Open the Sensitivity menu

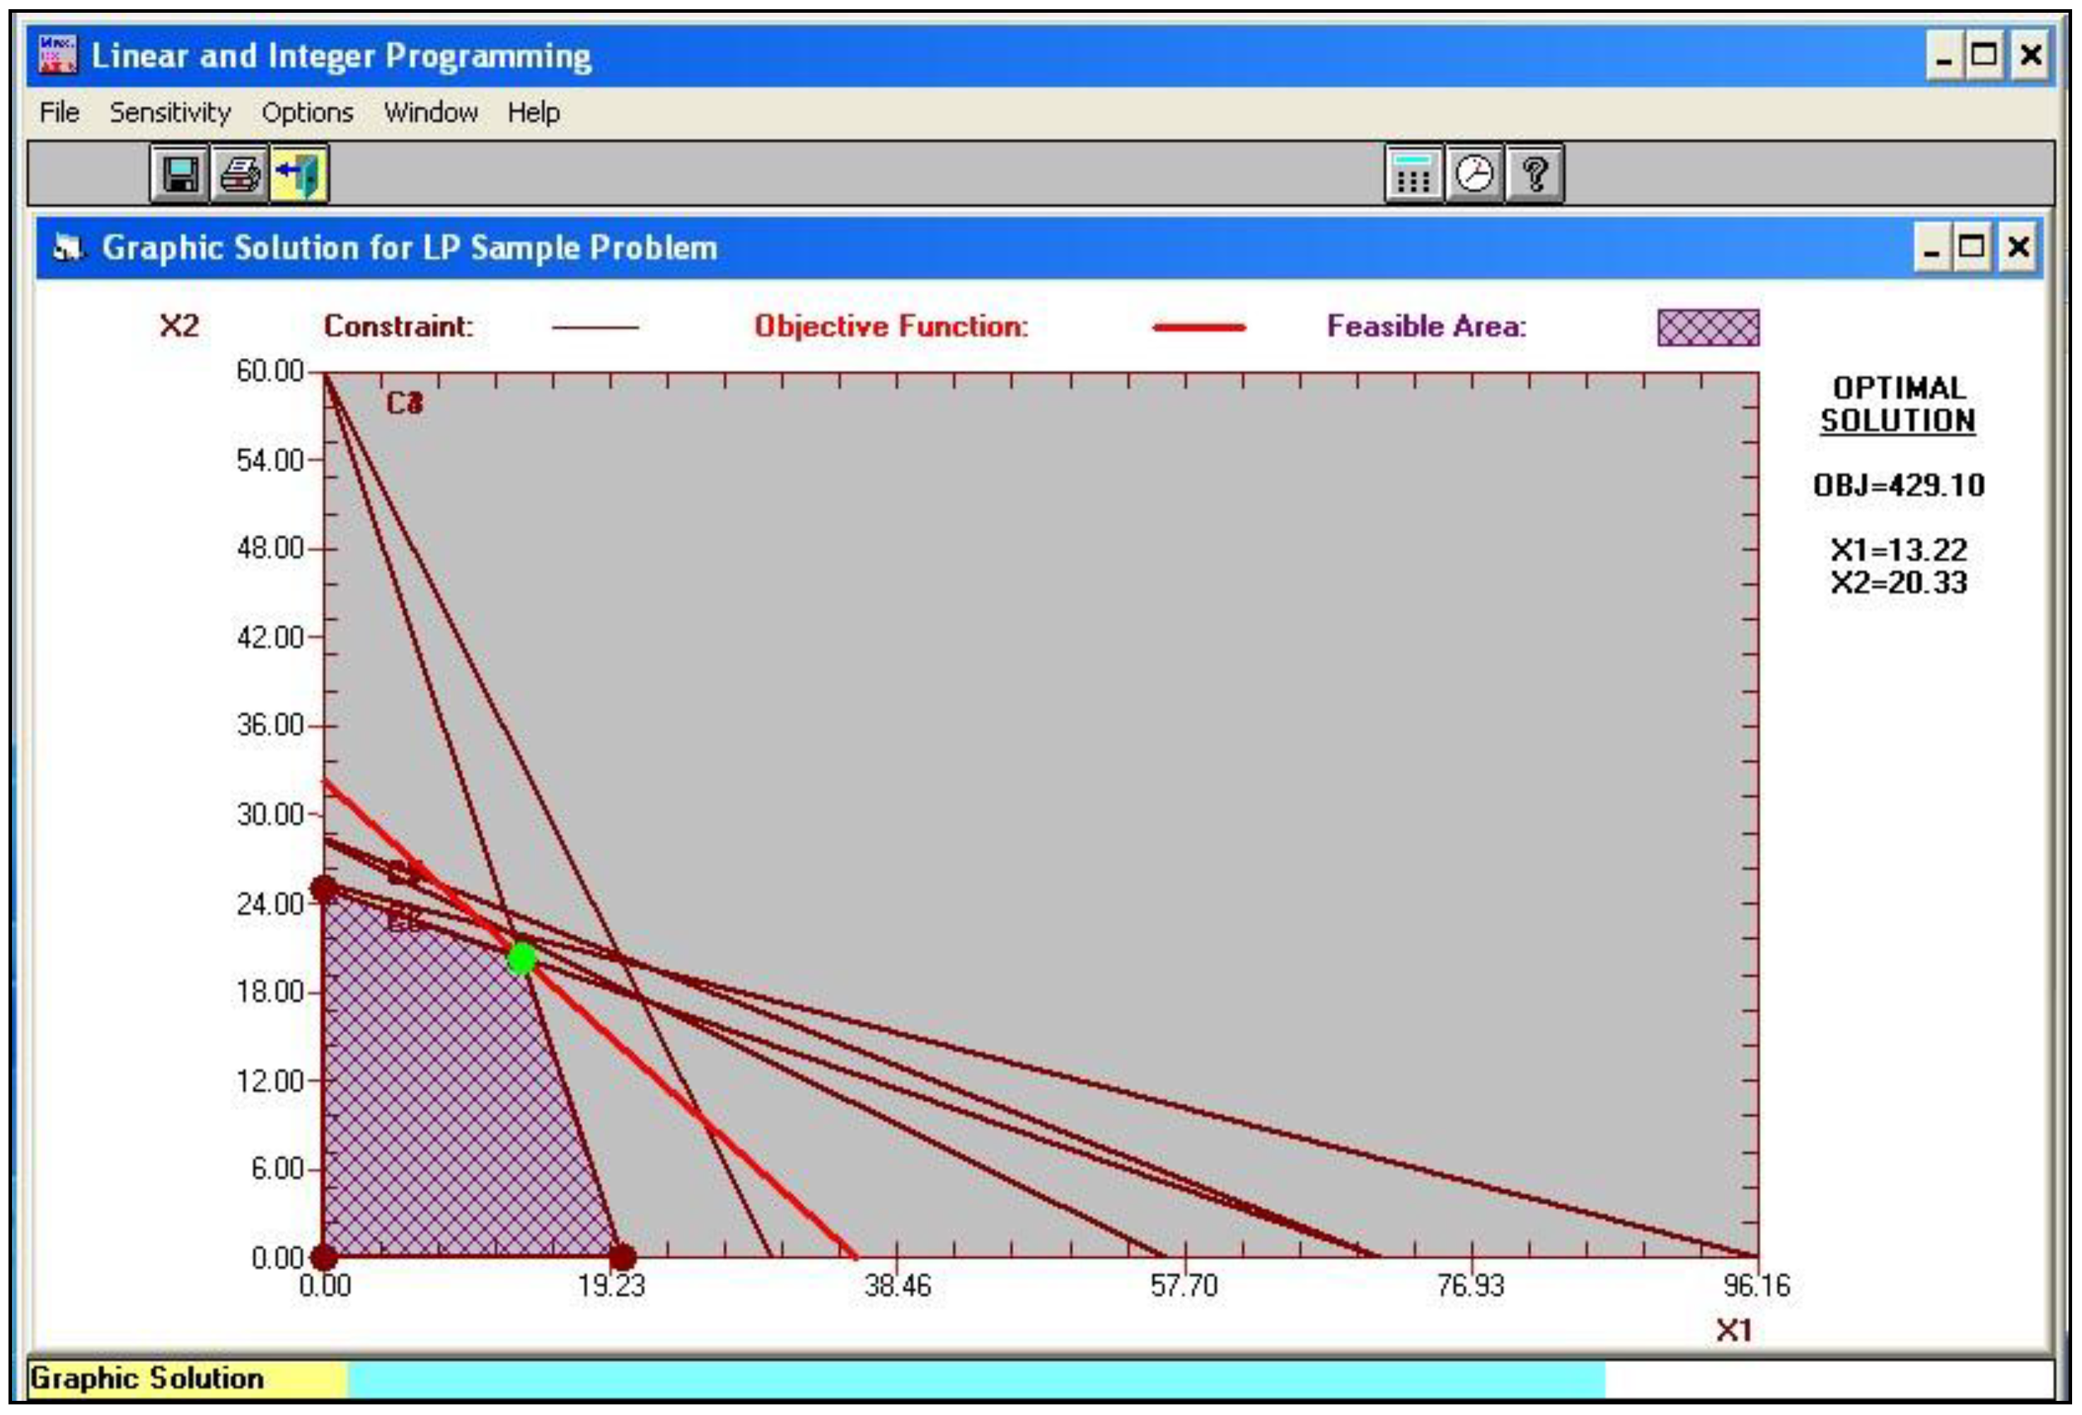pyautogui.click(x=170, y=113)
